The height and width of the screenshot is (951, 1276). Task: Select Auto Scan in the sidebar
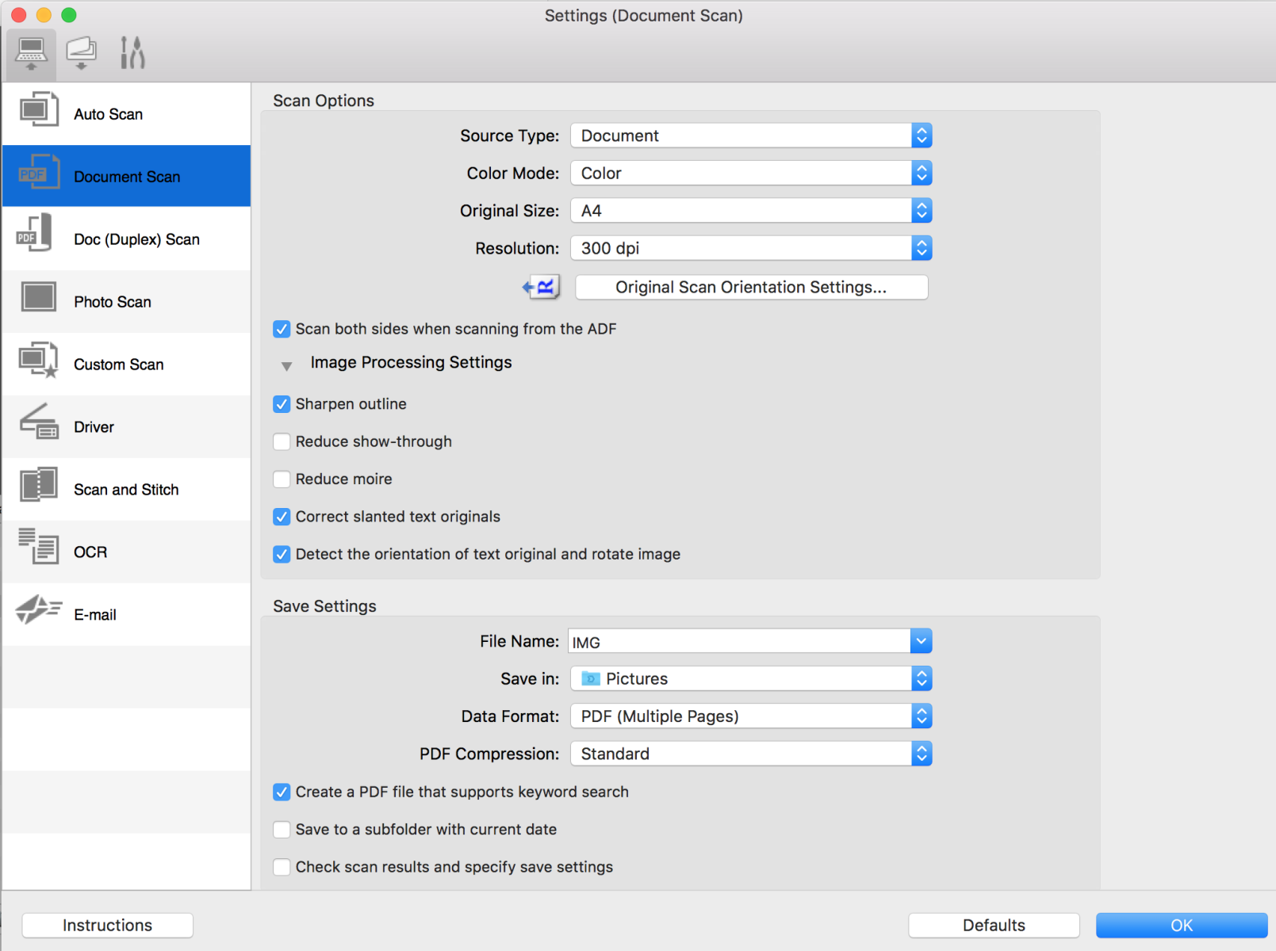pos(126,114)
